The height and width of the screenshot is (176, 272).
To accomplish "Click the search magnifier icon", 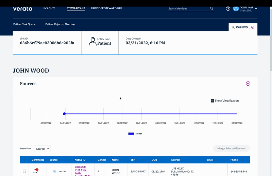I will coord(211,8).
